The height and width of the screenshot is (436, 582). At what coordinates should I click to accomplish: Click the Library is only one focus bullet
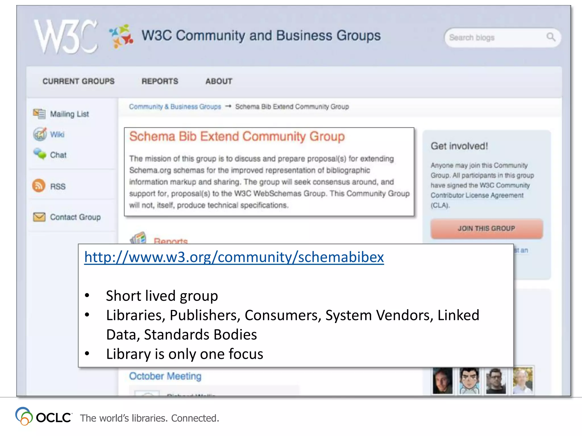pyautogui.click(x=185, y=354)
